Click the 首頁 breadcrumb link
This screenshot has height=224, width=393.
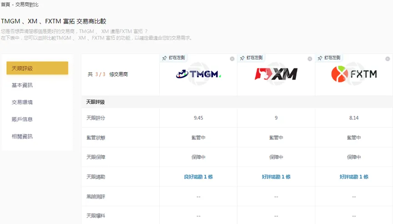[5, 5]
